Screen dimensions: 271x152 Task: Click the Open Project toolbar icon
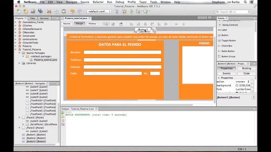click(x=33, y=11)
